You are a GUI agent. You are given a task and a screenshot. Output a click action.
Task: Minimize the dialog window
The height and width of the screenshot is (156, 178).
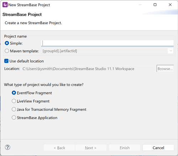[x=140, y=5]
